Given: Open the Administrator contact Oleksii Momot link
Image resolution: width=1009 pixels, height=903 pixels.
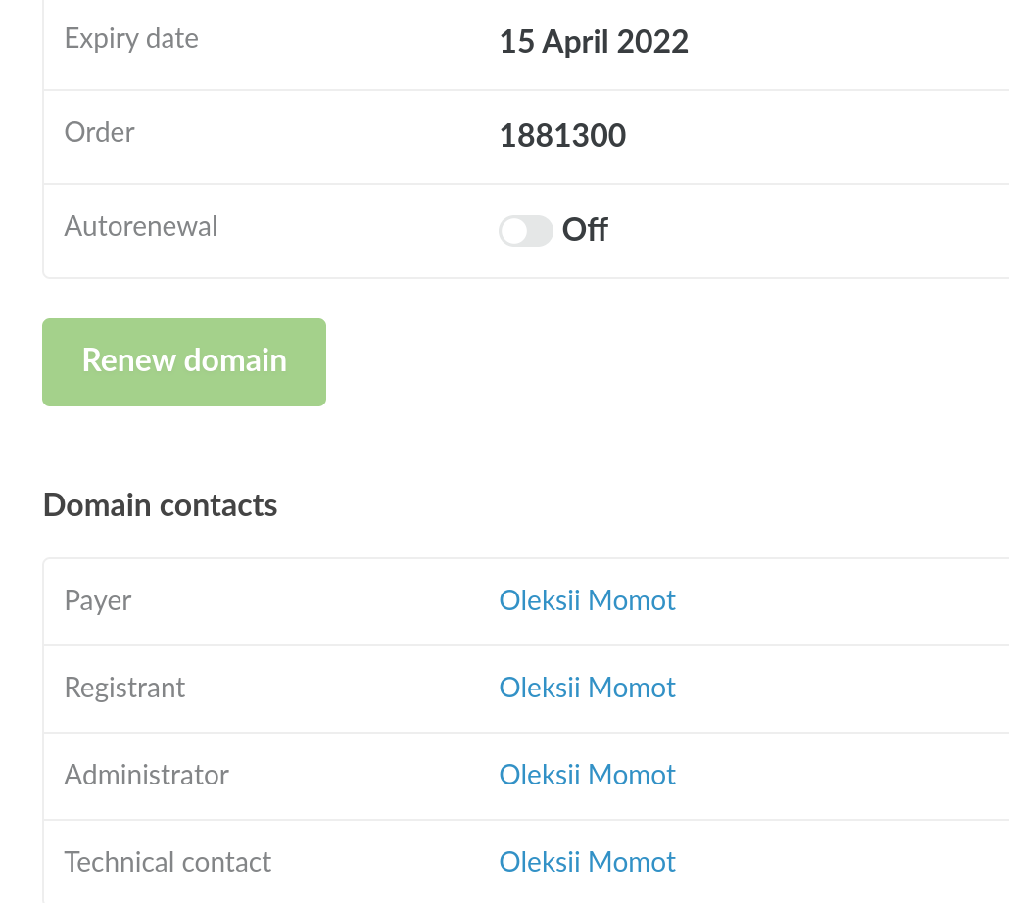Looking at the screenshot, I should (587, 775).
